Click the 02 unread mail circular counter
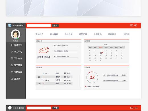 92,77
